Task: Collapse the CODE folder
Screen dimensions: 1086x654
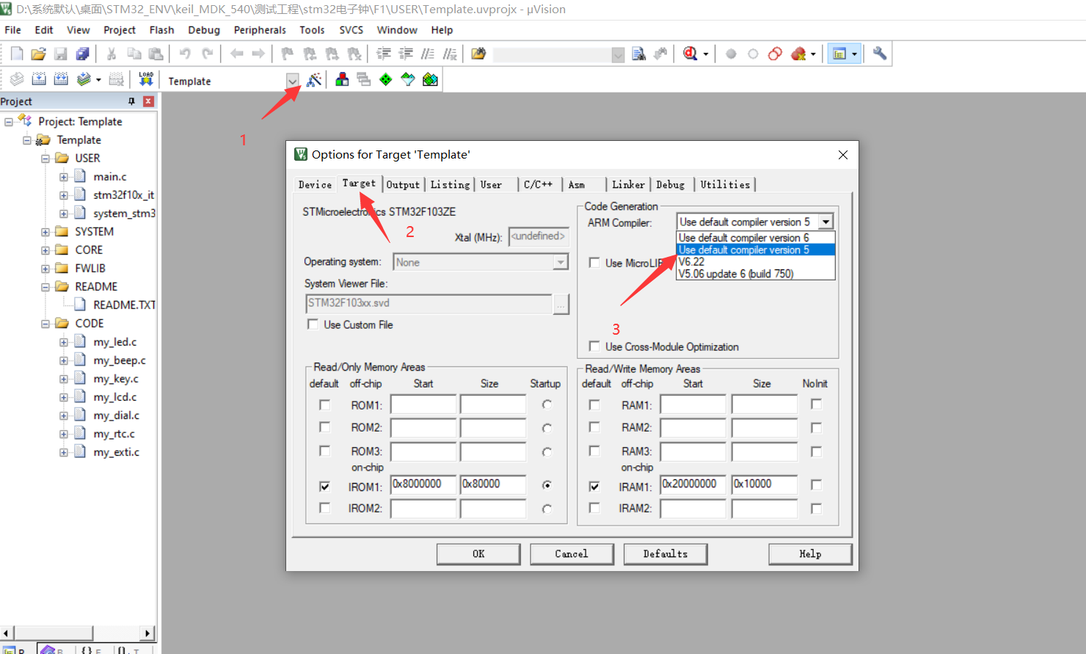Action: pyautogui.click(x=45, y=324)
